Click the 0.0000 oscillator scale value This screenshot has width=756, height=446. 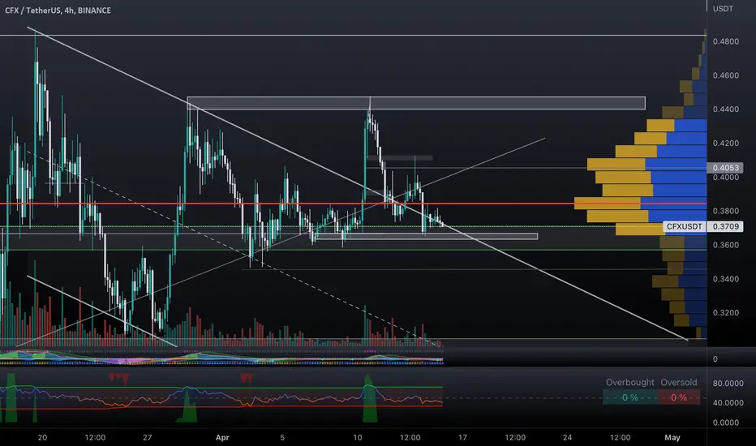(x=726, y=422)
